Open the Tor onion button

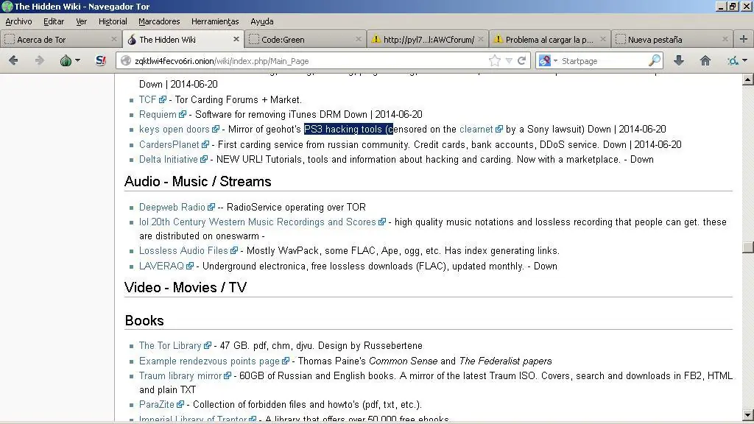pyautogui.click(x=66, y=60)
